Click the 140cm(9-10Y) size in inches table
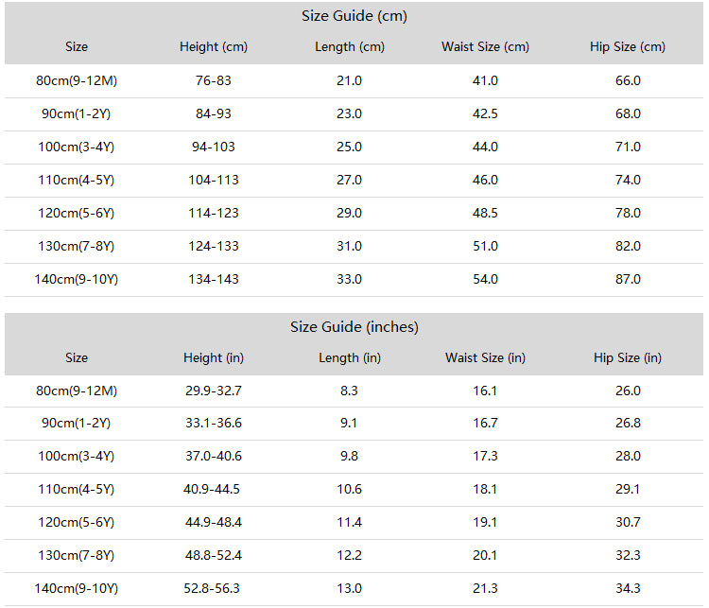Image resolution: width=709 pixels, height=608 pixels. click(x=76, y=588)
